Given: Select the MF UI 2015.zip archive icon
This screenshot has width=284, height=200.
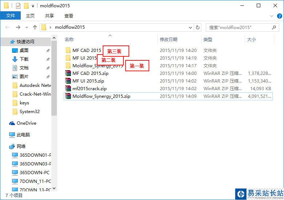Looking at the screenshot, I should point(68,81).
